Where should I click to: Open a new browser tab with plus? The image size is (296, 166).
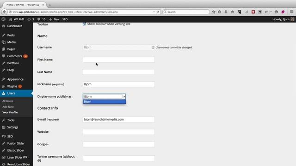click(x=50, y=5)
